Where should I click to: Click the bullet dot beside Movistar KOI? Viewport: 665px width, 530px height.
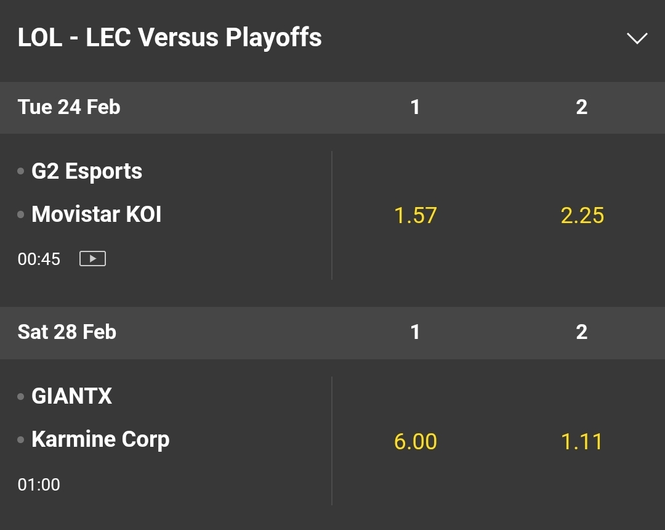[21, 214]
